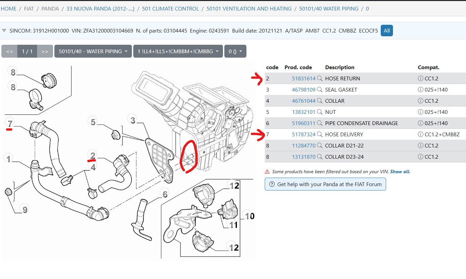The image size is (466, 279).
Task: Click HOSE DELIVERY description text
Action: [344, 134]
